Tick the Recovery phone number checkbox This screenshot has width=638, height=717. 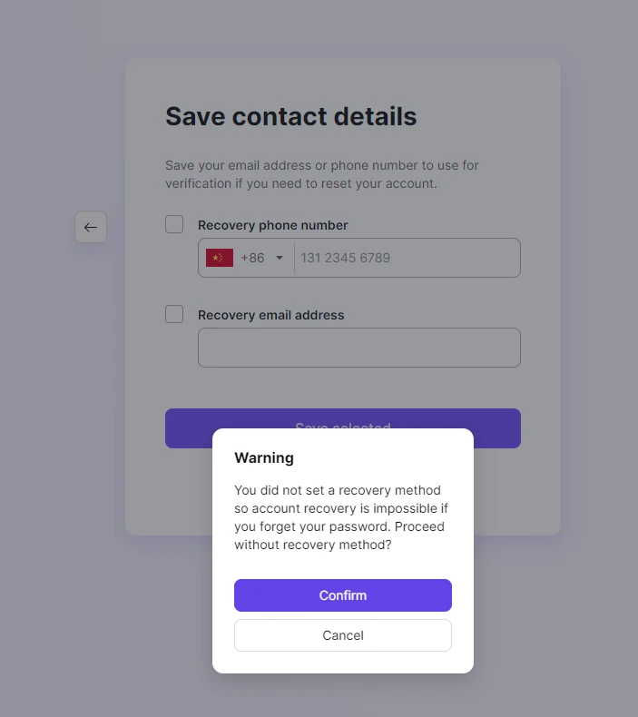(x=174, y=224)
